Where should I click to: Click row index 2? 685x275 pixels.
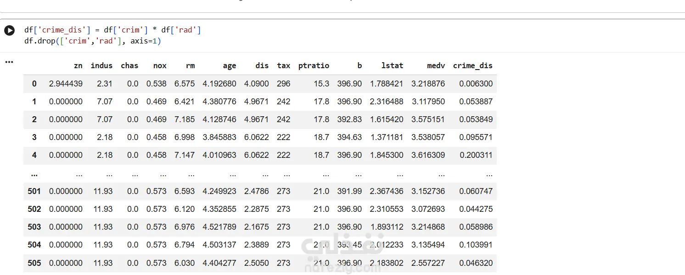tap(34, 119)
